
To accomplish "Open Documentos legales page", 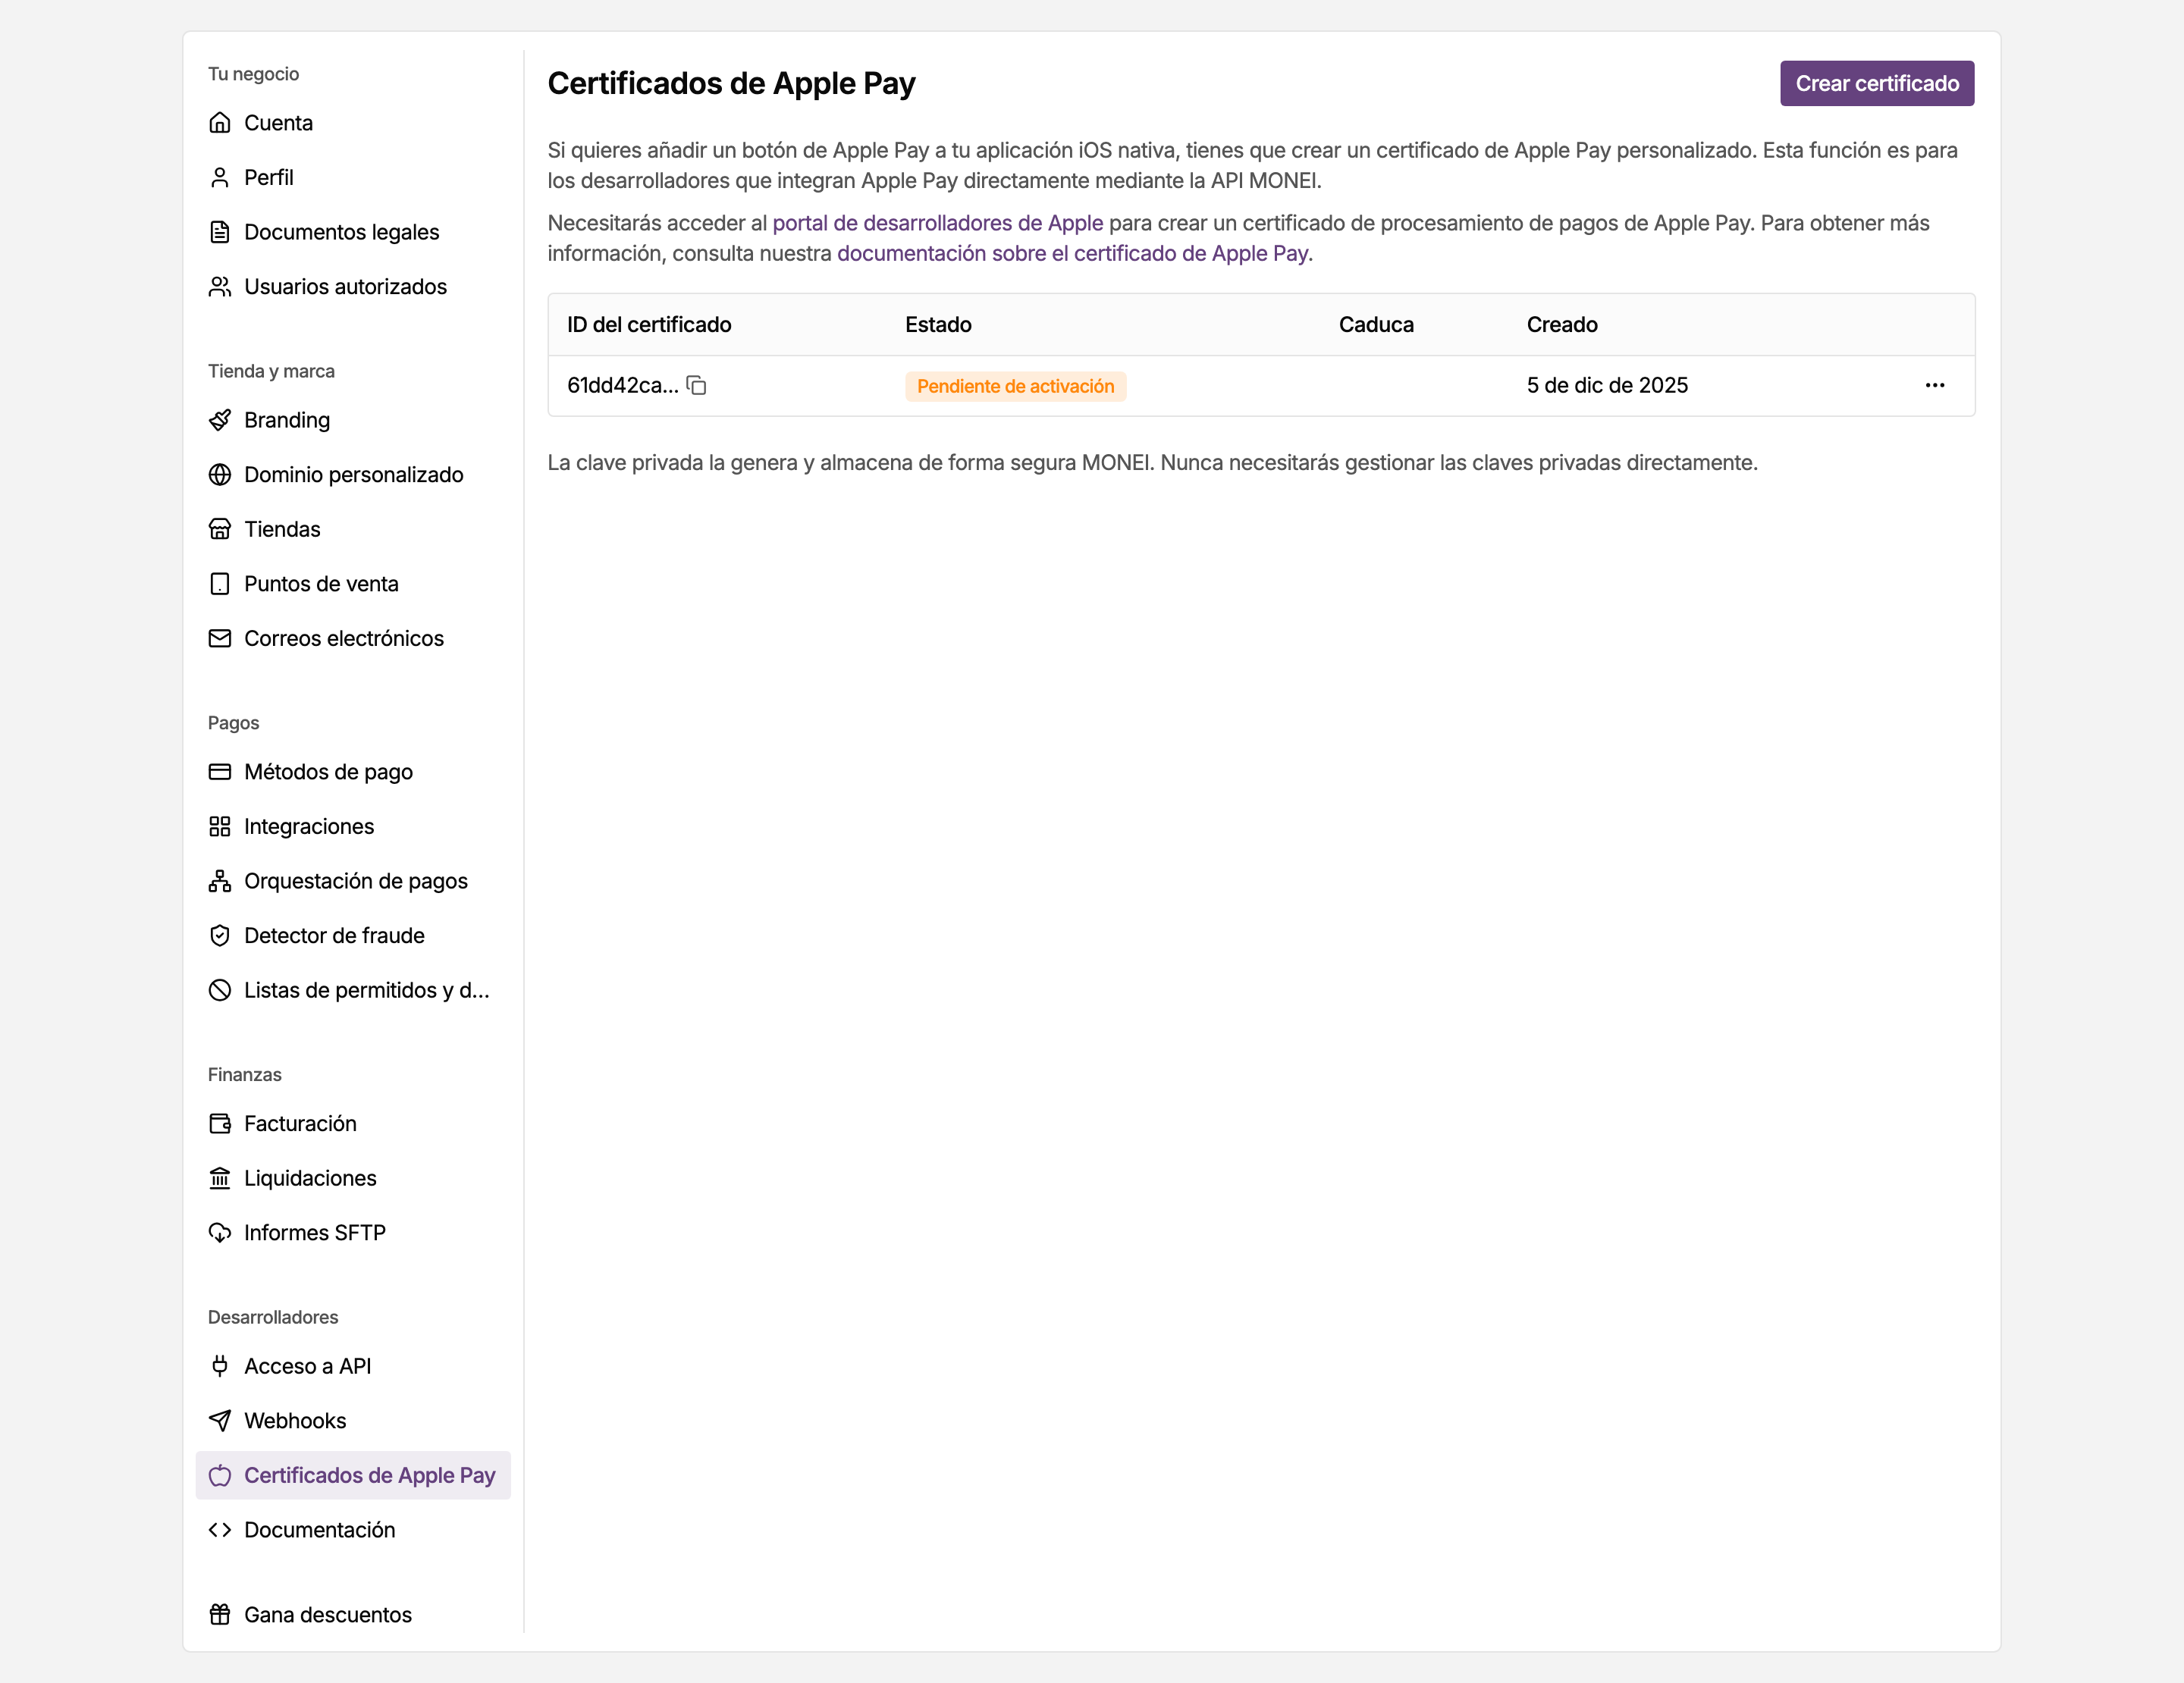I will point(353,232).
